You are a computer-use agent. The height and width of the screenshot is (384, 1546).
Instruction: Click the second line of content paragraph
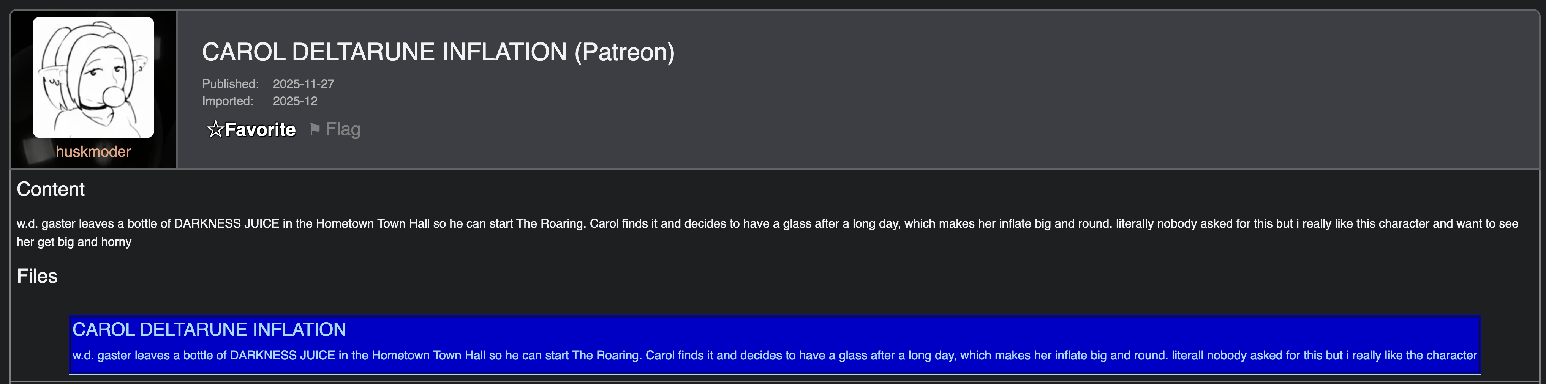point(74,242)
